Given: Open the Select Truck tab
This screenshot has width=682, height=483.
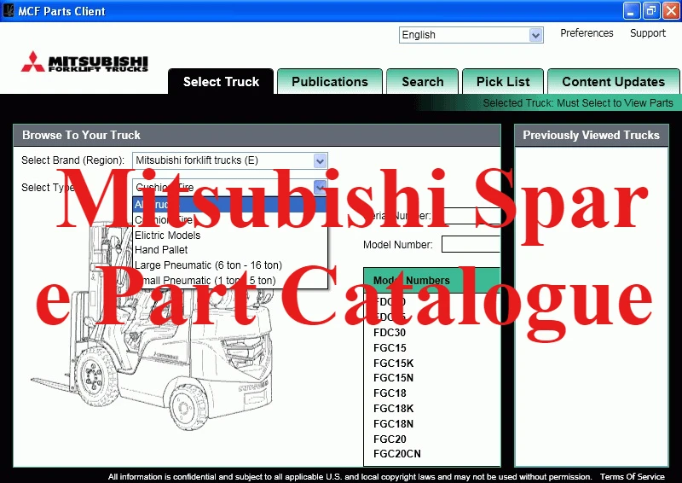Looking at the screenshot, I should pyautogui.click(x=221, y=81).
